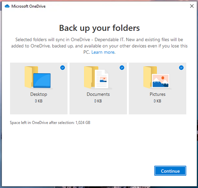198x188 pixels.
Task: Click the Space left in OneDrive text
Action: [50, 122]
